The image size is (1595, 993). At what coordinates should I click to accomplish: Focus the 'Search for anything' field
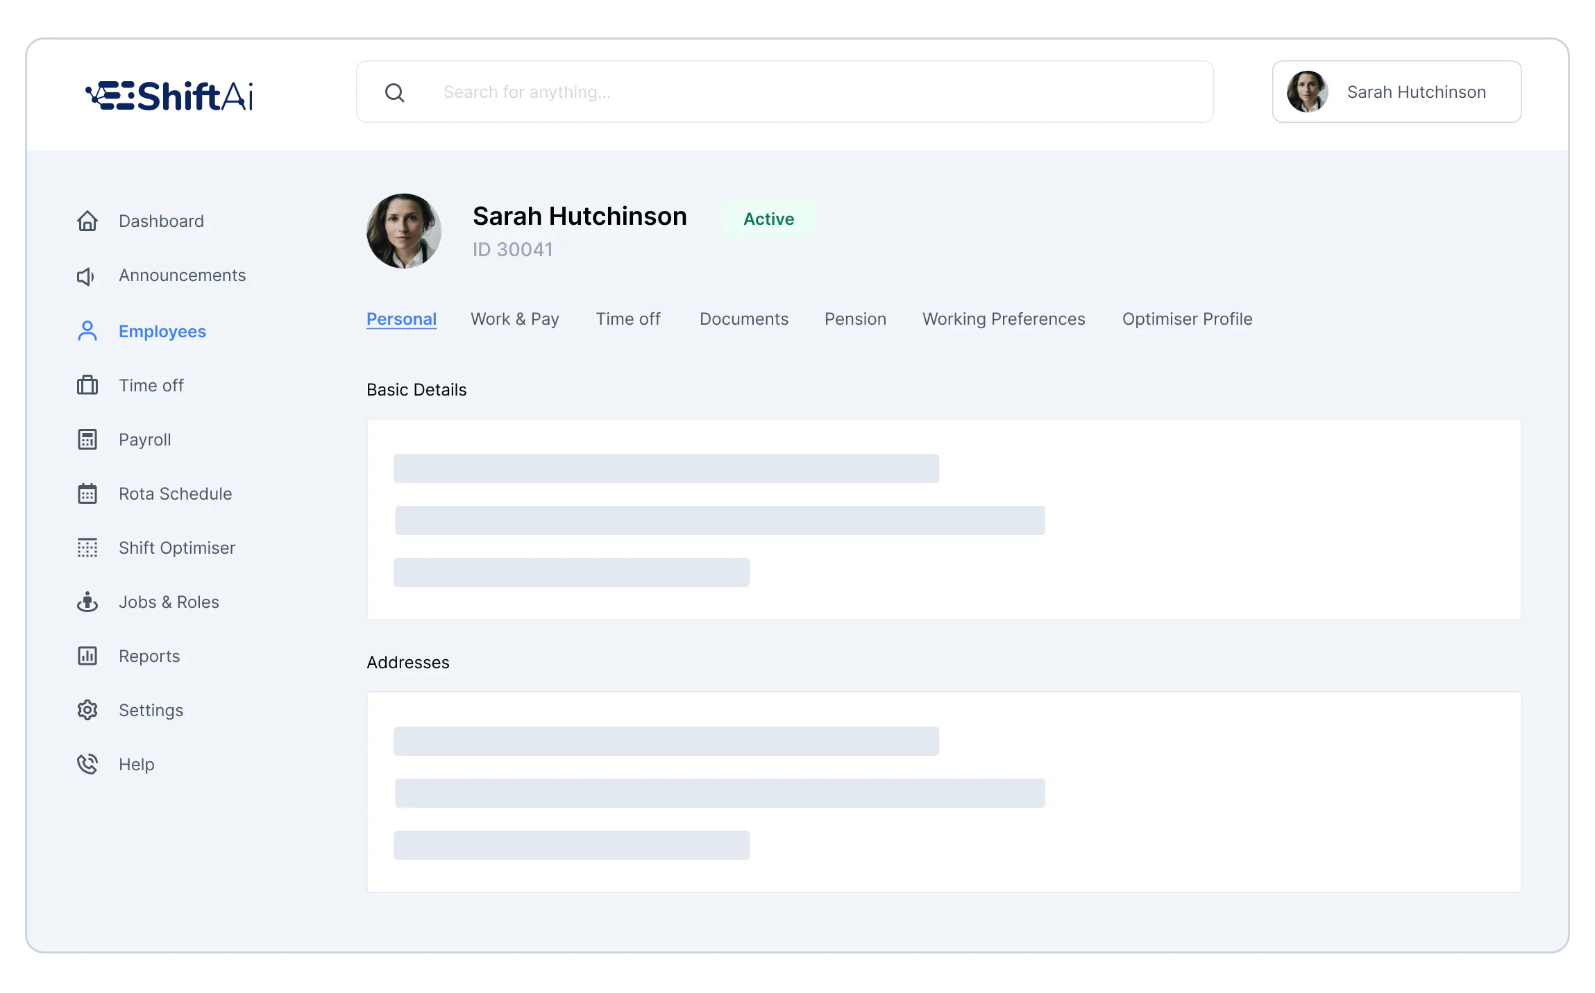coord(784,92)
